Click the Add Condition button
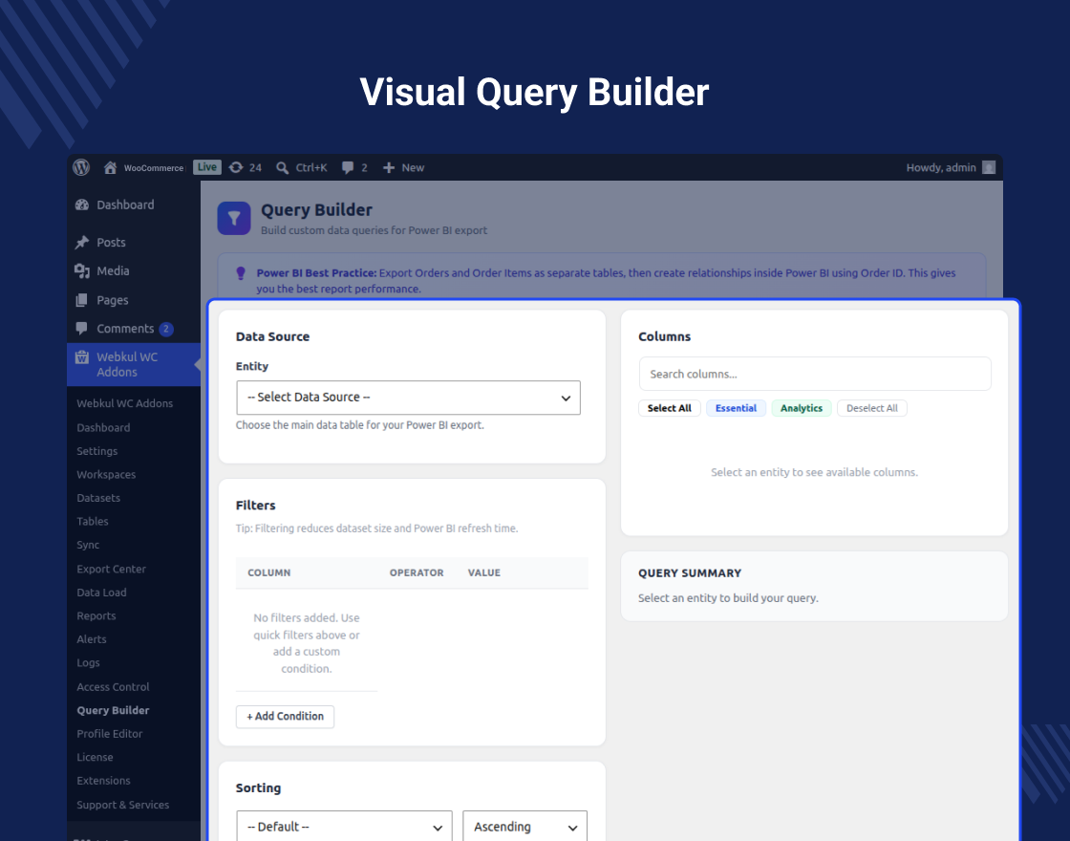 click(x=286, y=716)
